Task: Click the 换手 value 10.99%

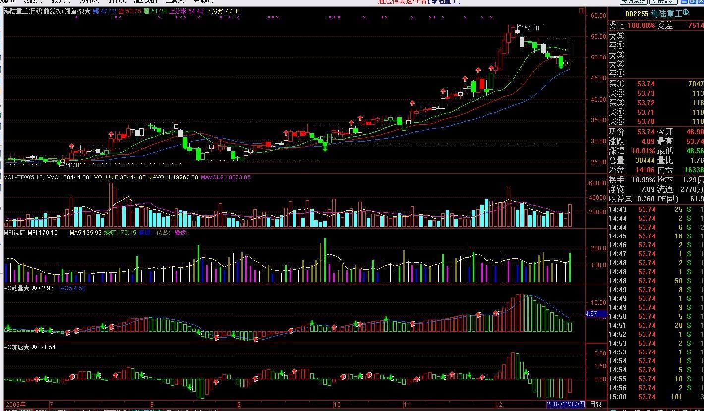Action: [643, 180]
